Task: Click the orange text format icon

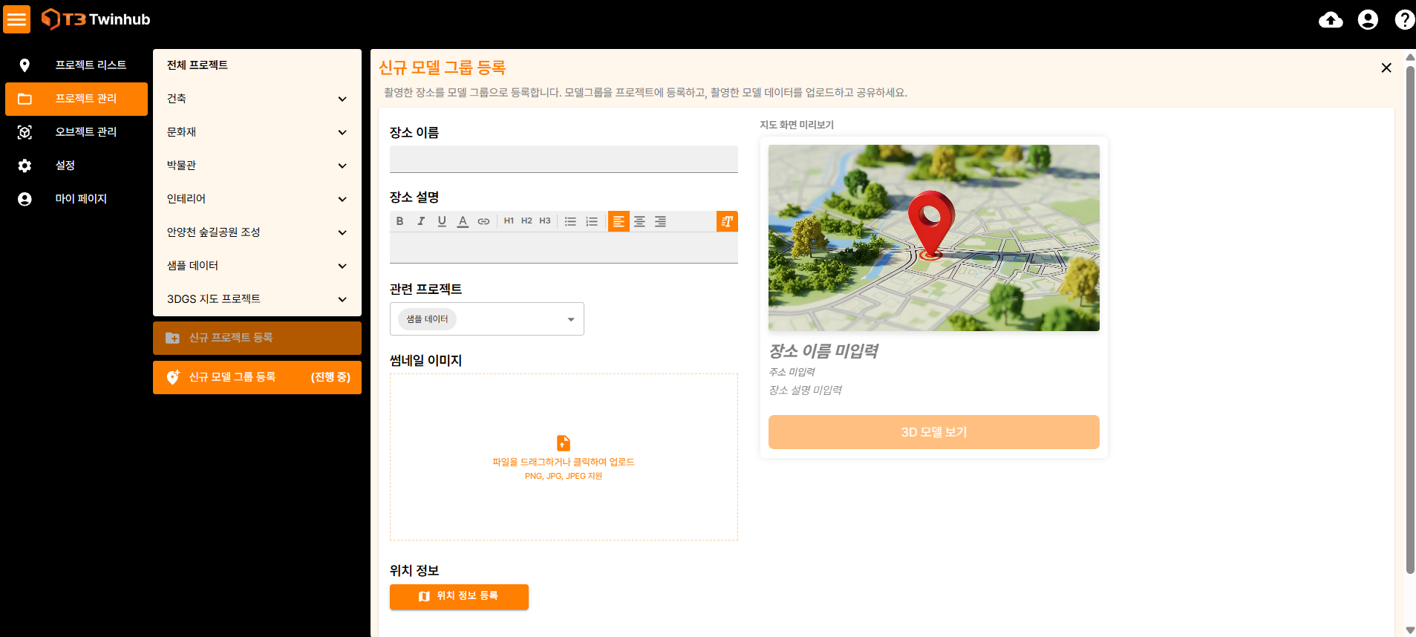Action: click(727, 221)
